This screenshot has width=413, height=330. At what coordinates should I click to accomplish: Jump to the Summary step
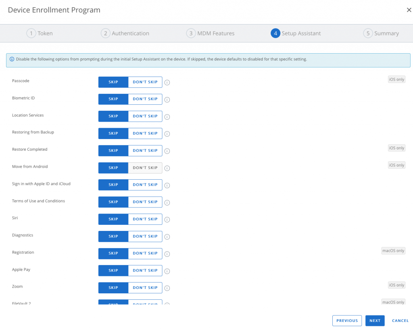381,33
